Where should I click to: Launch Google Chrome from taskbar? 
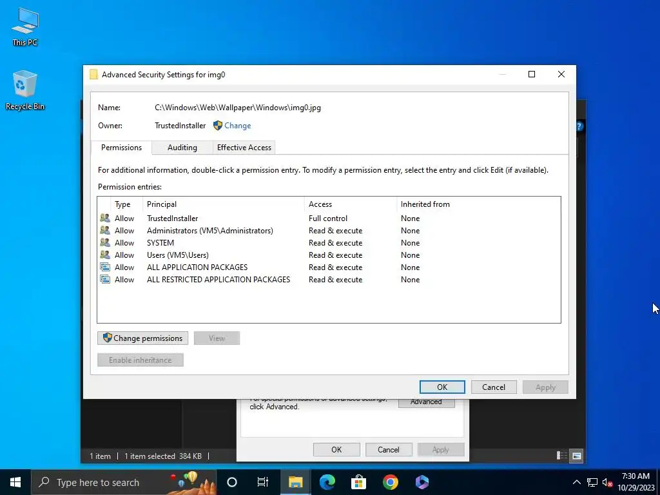click(390, 482)
